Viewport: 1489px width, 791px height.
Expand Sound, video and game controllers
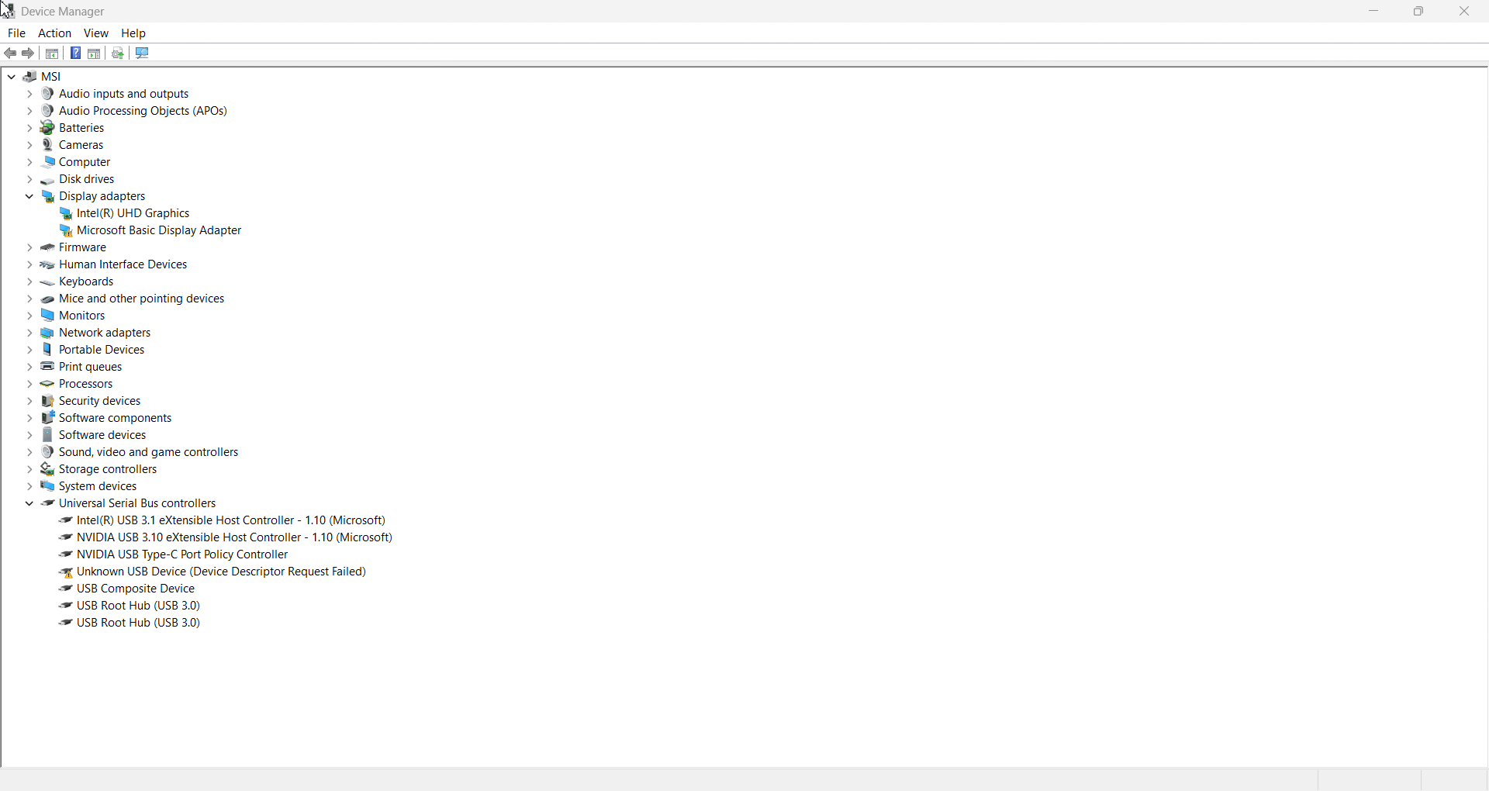pos(29,452)
